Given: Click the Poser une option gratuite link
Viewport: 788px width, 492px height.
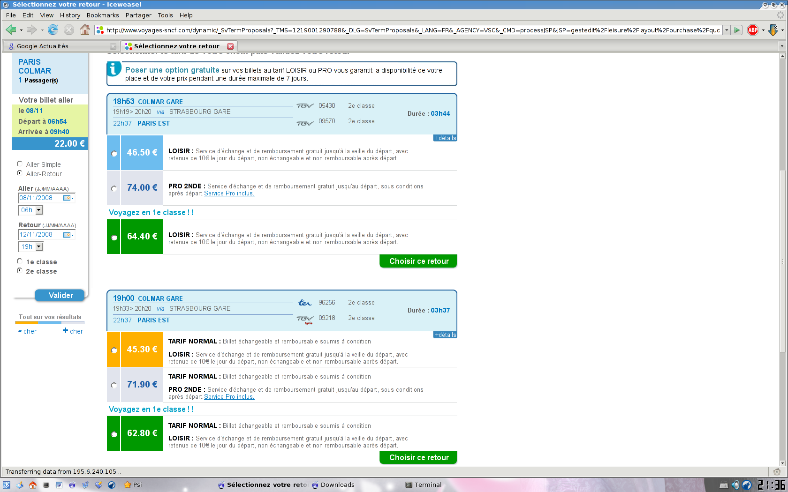Looking at the screenshot, I should (172, 70).
